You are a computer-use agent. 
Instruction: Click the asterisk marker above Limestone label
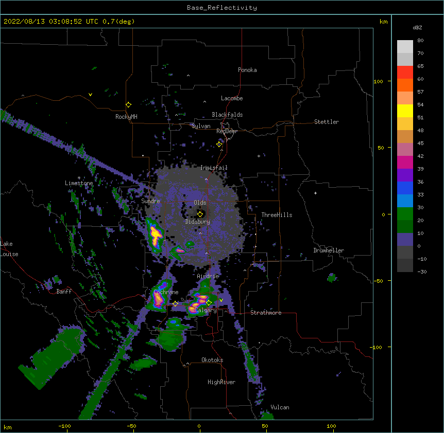[x=79, y=178]
